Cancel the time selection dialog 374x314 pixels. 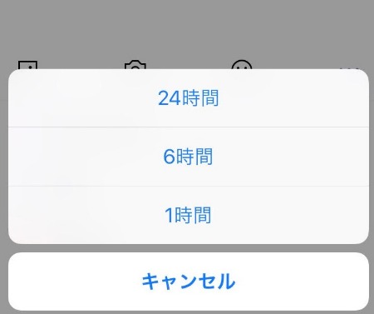pyautogui.click(x=189, y=282)
